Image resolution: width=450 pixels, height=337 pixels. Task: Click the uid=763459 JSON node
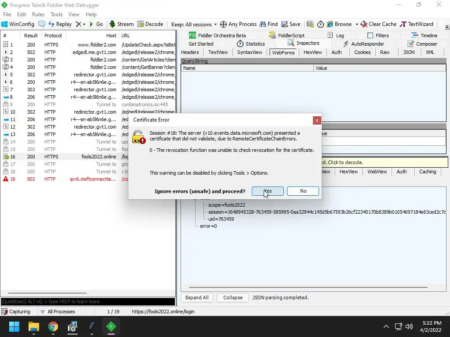[x=221, y=219]
